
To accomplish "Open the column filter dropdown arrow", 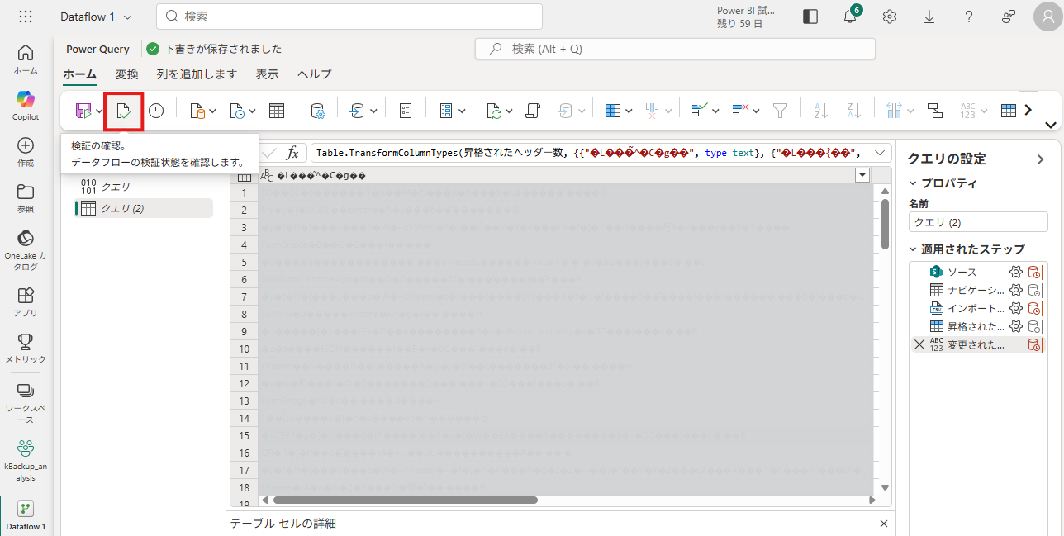I will coord(862,175).
